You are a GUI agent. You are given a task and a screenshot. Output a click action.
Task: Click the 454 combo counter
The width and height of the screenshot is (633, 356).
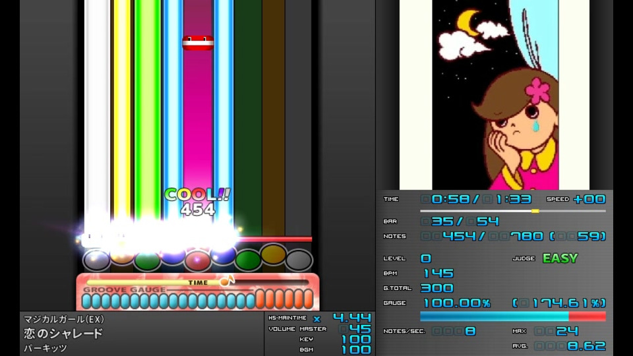[197, 210]
